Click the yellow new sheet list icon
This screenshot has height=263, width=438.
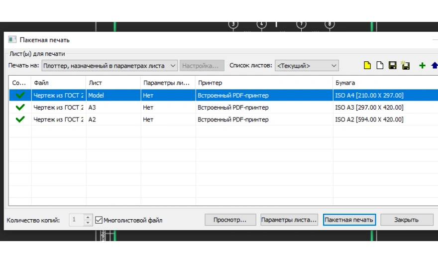click(x=367, y=66)
